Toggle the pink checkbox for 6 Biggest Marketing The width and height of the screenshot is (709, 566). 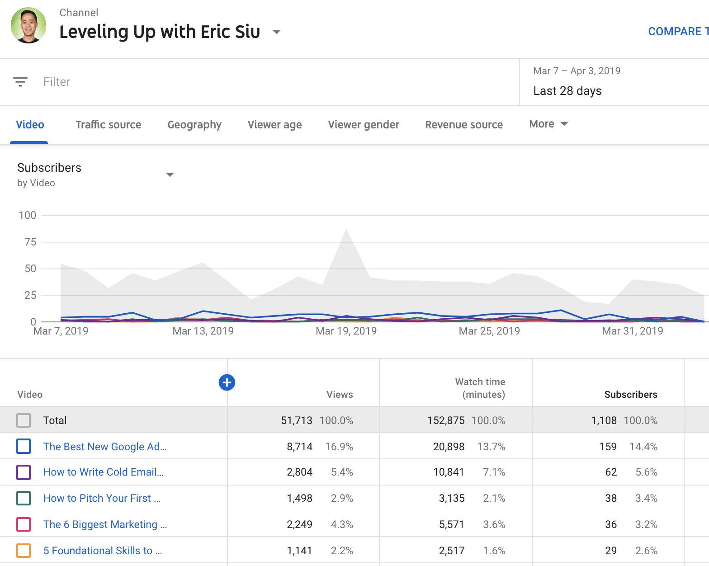point(24,524)
